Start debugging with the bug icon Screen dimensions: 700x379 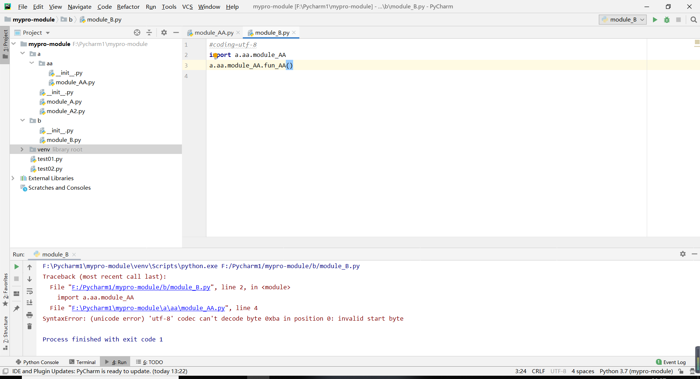coord(667,20)
